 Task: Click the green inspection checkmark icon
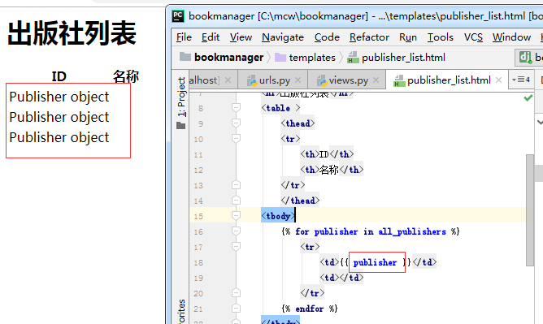click(528, 98)
